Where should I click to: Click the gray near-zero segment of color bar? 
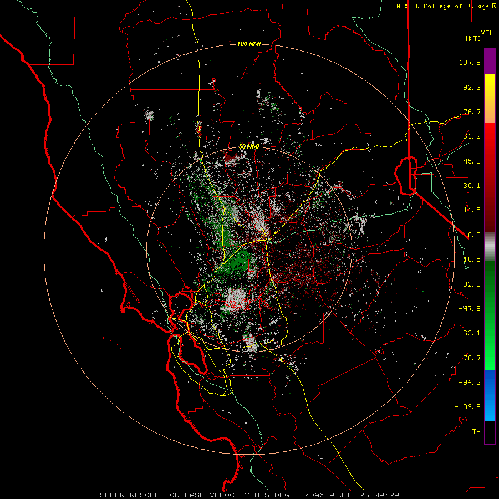click(x=490, y=247)
